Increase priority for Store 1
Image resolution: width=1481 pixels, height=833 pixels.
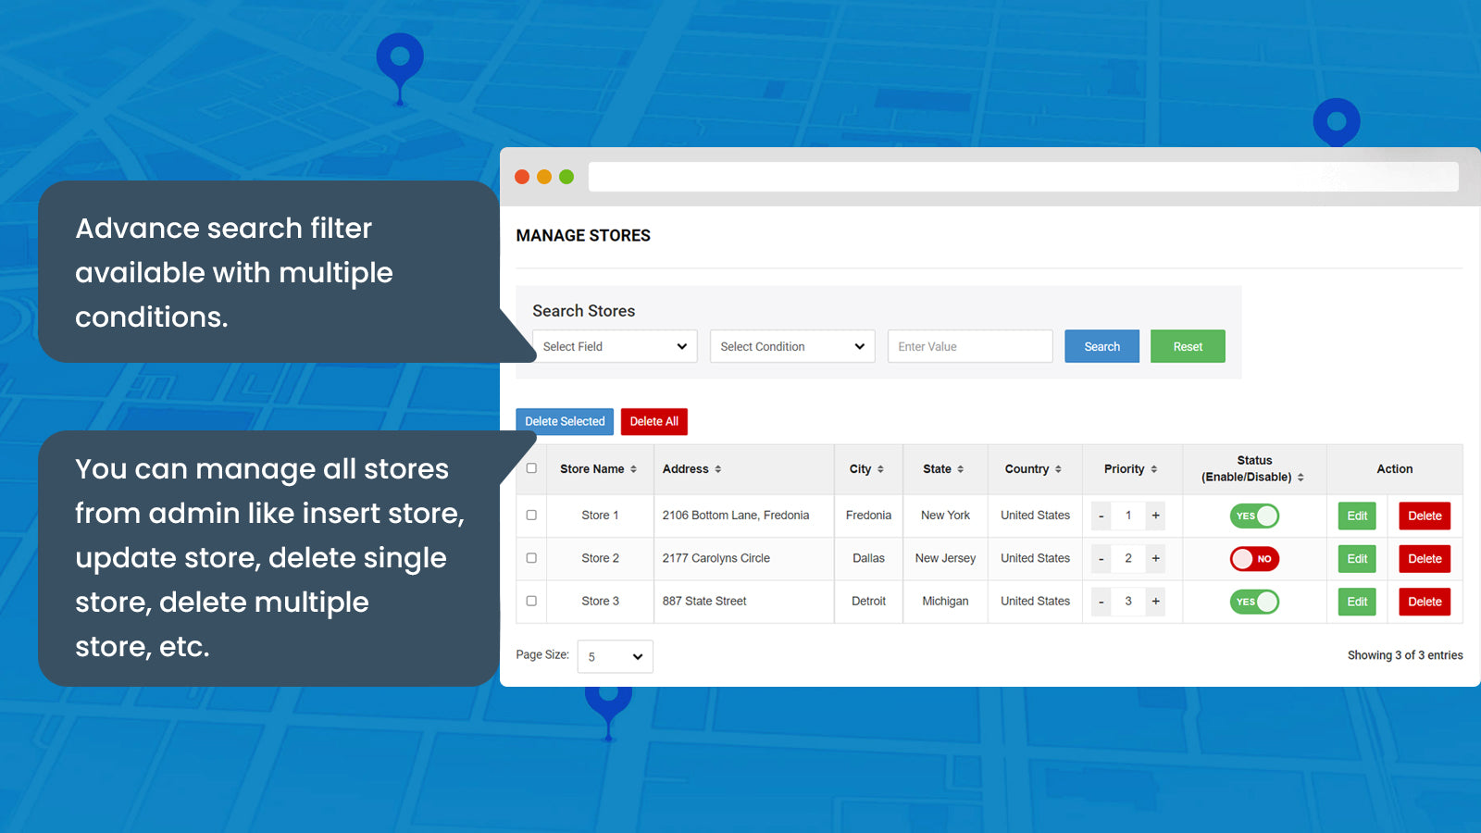coord(1155,516)
